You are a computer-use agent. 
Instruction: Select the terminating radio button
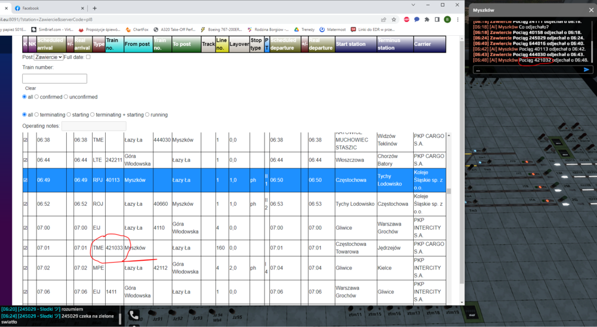tap(37, 115)
